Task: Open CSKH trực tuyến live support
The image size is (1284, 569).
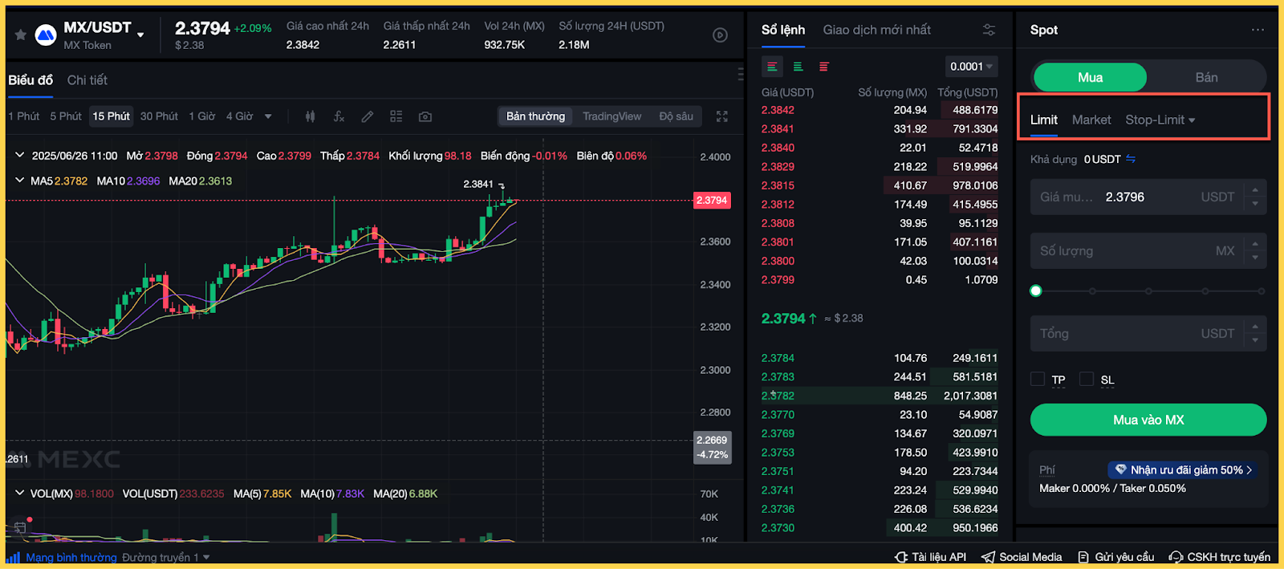Action: 1220,557
